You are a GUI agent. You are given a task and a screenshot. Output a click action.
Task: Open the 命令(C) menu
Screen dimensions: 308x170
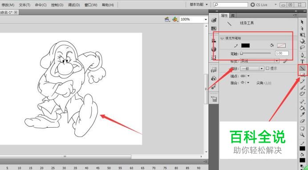(x=41, y=5)
